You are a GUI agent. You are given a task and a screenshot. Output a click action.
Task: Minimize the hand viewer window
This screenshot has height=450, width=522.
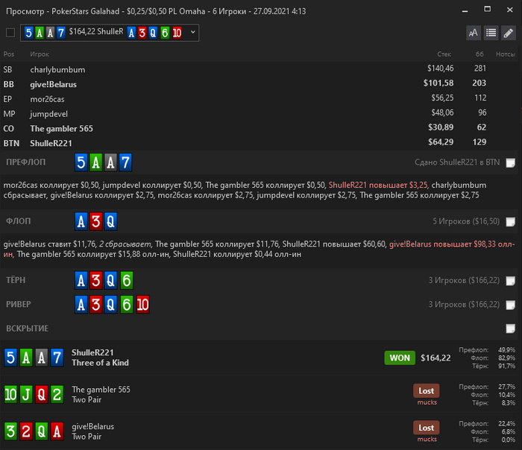[465, 10]
